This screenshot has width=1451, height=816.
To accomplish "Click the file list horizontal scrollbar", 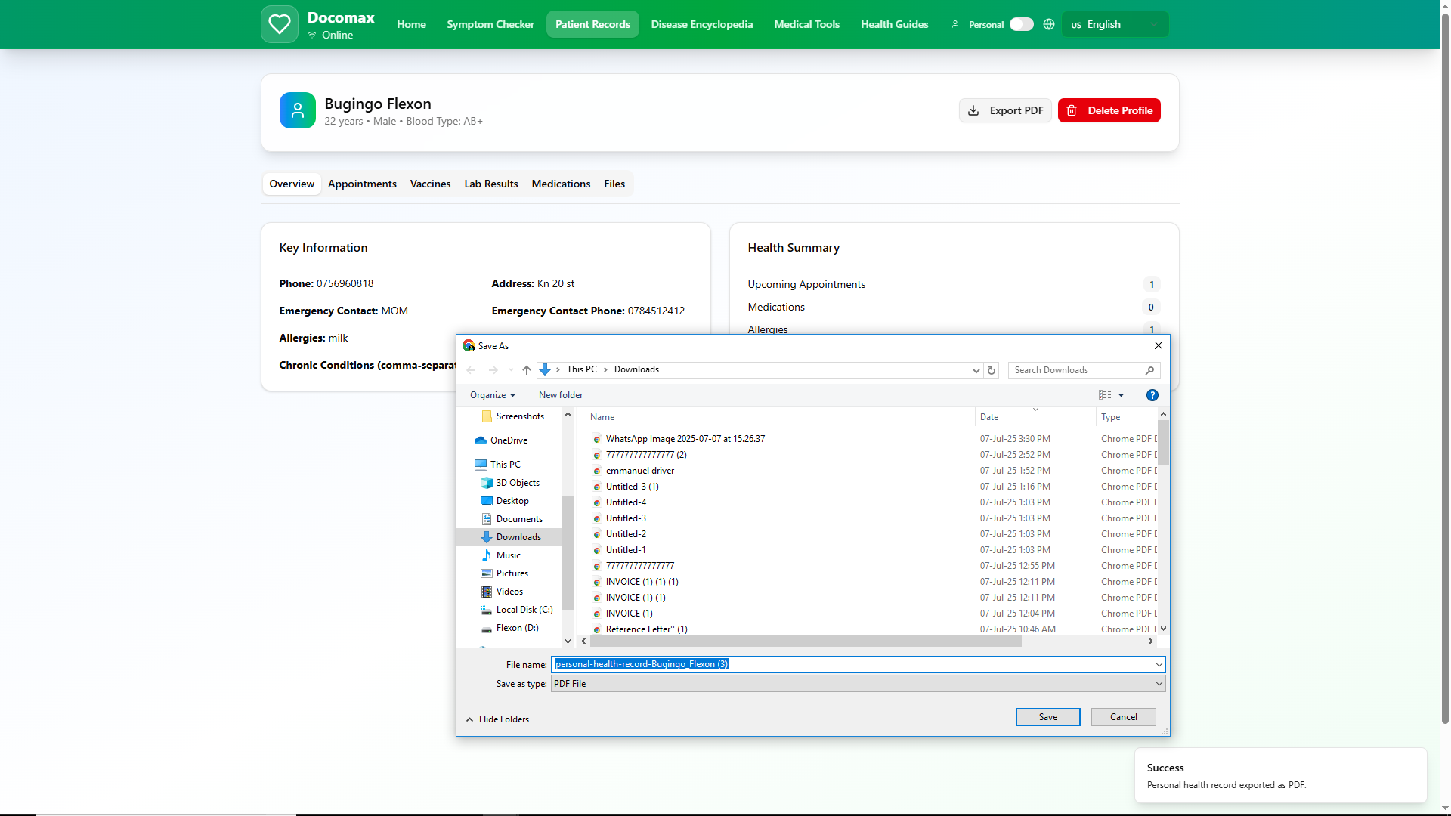I will [805, 641].
